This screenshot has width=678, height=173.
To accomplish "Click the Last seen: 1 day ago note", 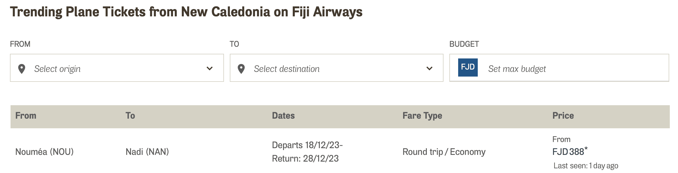I will tap(586, 166).
